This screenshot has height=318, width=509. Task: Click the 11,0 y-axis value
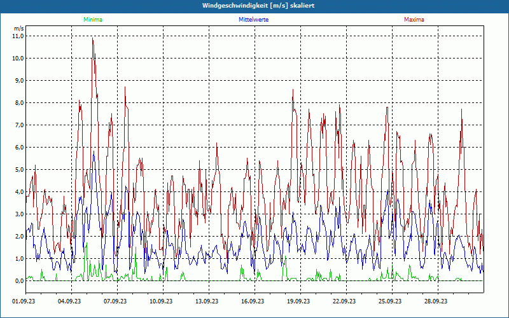[x=18, y=36]
